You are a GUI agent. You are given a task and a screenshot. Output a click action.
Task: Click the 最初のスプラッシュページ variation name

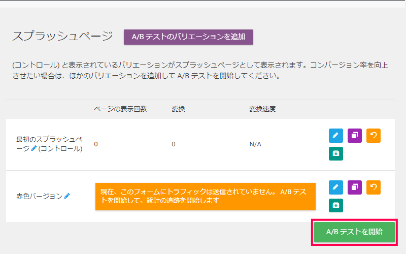49,144
